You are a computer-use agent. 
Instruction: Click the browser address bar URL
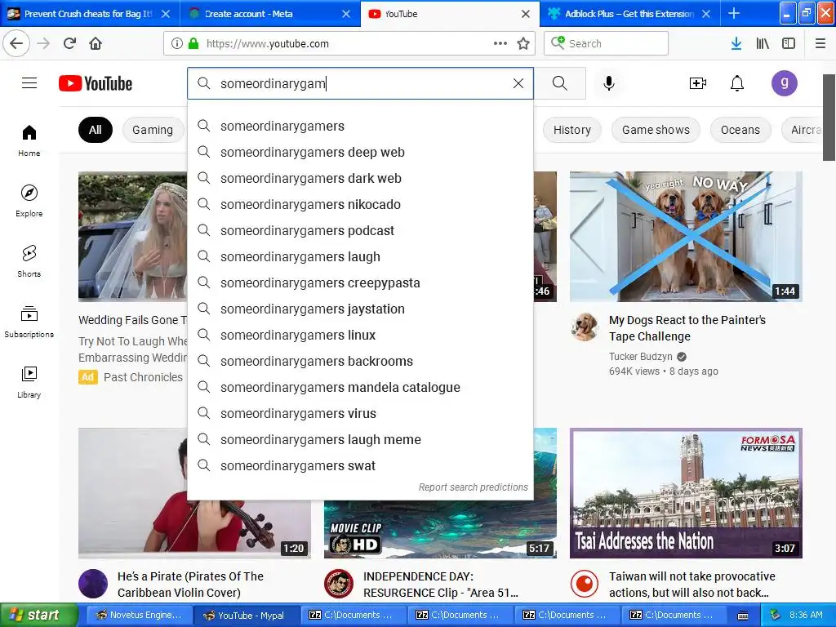point(268,44)
